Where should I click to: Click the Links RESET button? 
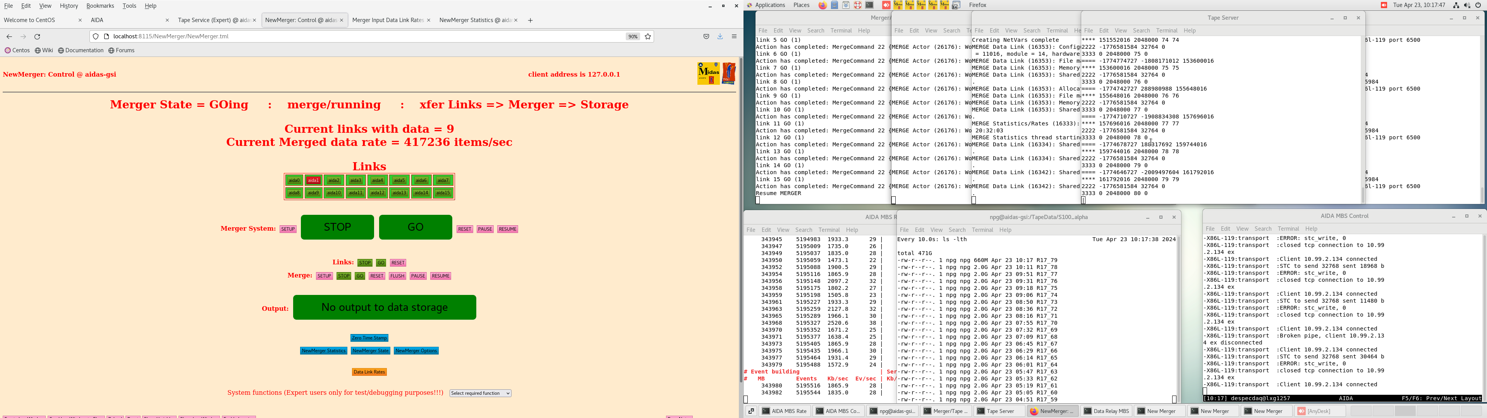coord(398,263)
